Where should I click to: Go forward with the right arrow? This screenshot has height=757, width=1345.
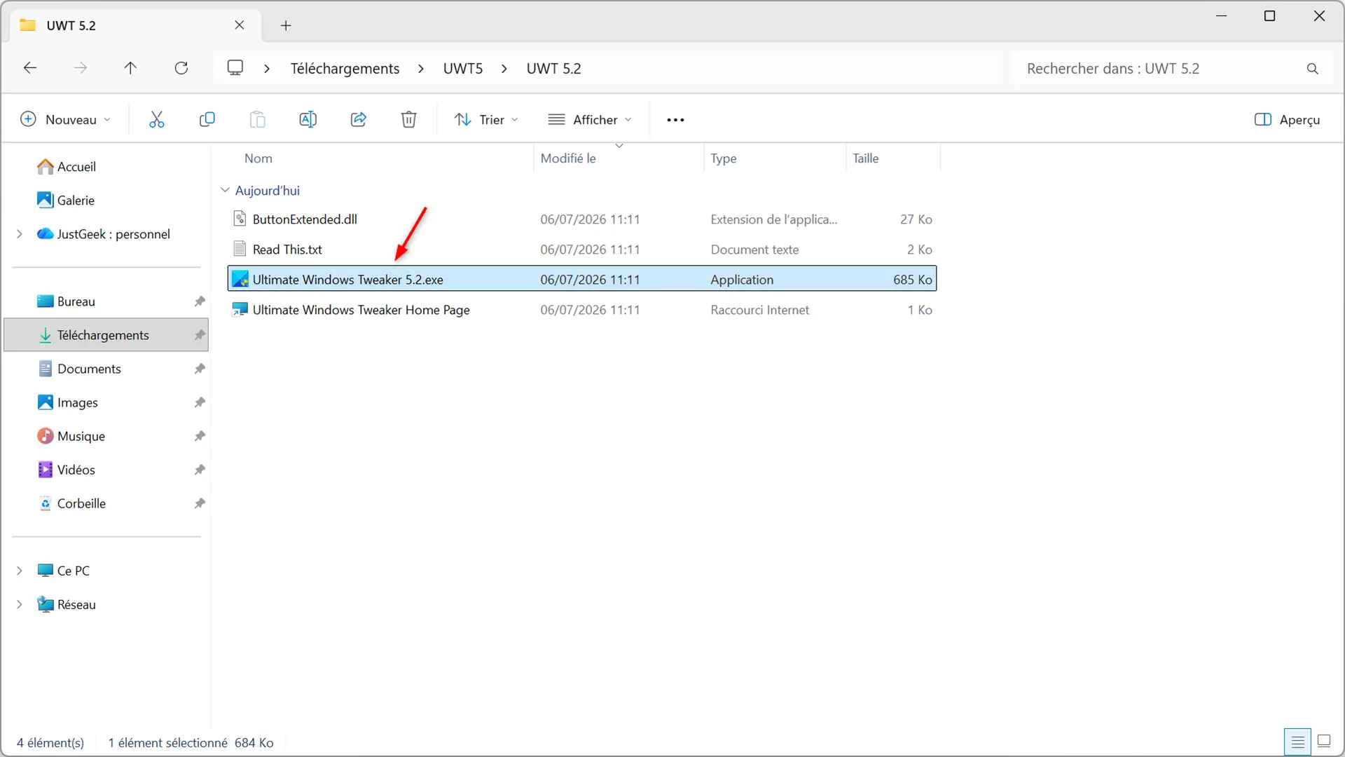pyautogui.click(x=81, y=68)
